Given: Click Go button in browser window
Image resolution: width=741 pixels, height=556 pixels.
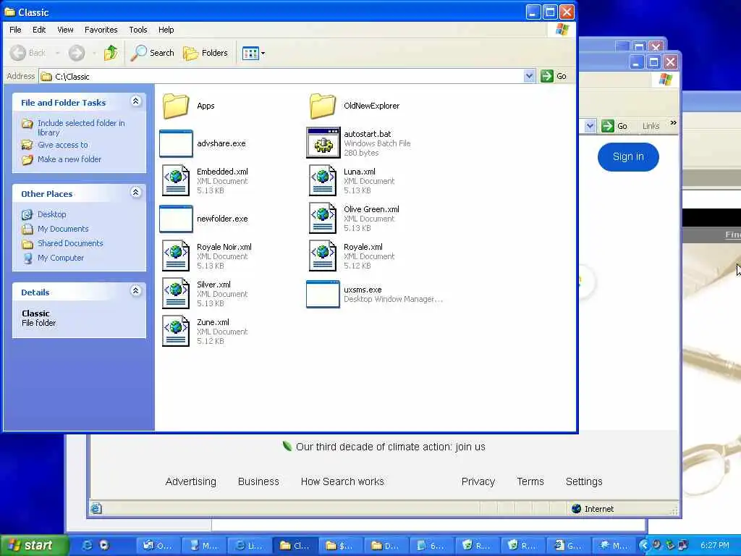Looking at the screenshot, I should (x=615, y=126).
